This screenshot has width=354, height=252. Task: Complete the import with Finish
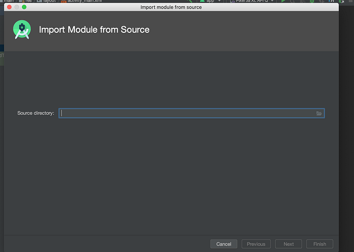tap(320, 244)
